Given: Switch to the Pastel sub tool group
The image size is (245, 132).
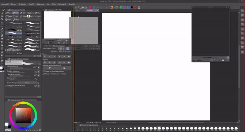Looking at the screenshot, I should coord(9,16).
